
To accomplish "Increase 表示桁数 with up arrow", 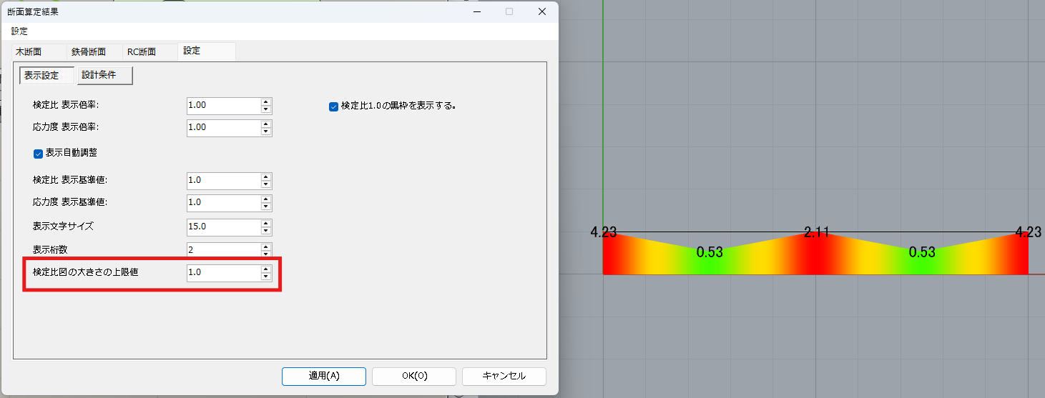I will point(266,247).
